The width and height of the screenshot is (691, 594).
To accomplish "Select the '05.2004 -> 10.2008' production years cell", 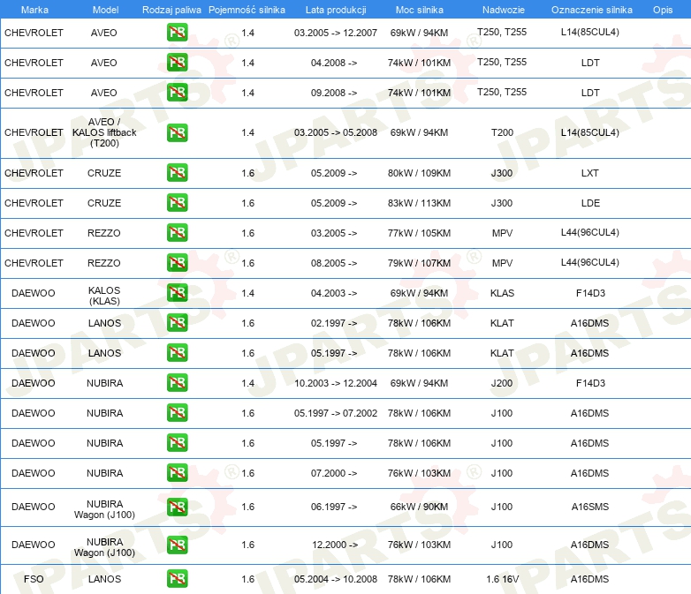I will 336,579.
